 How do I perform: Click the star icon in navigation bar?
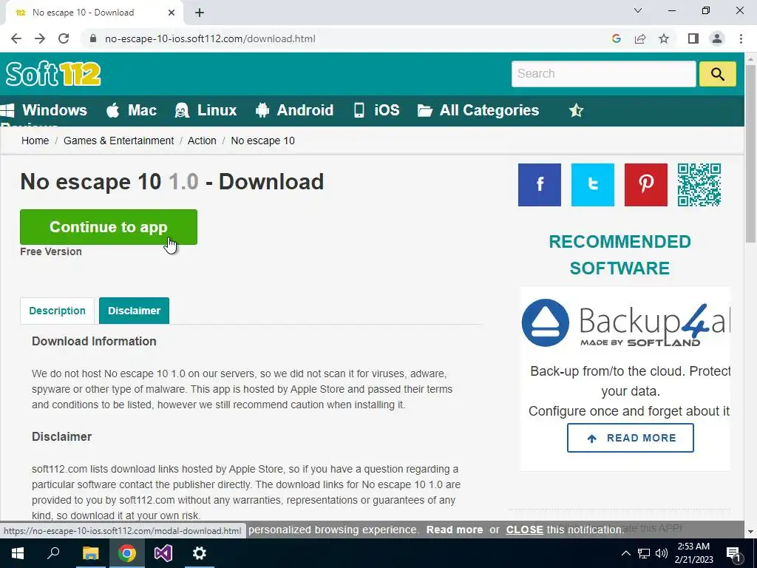tap(576, 111)
